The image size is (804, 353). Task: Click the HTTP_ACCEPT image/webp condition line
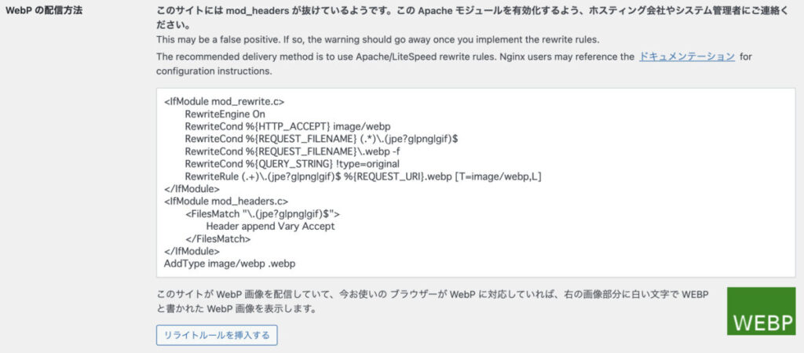point(287,126)
